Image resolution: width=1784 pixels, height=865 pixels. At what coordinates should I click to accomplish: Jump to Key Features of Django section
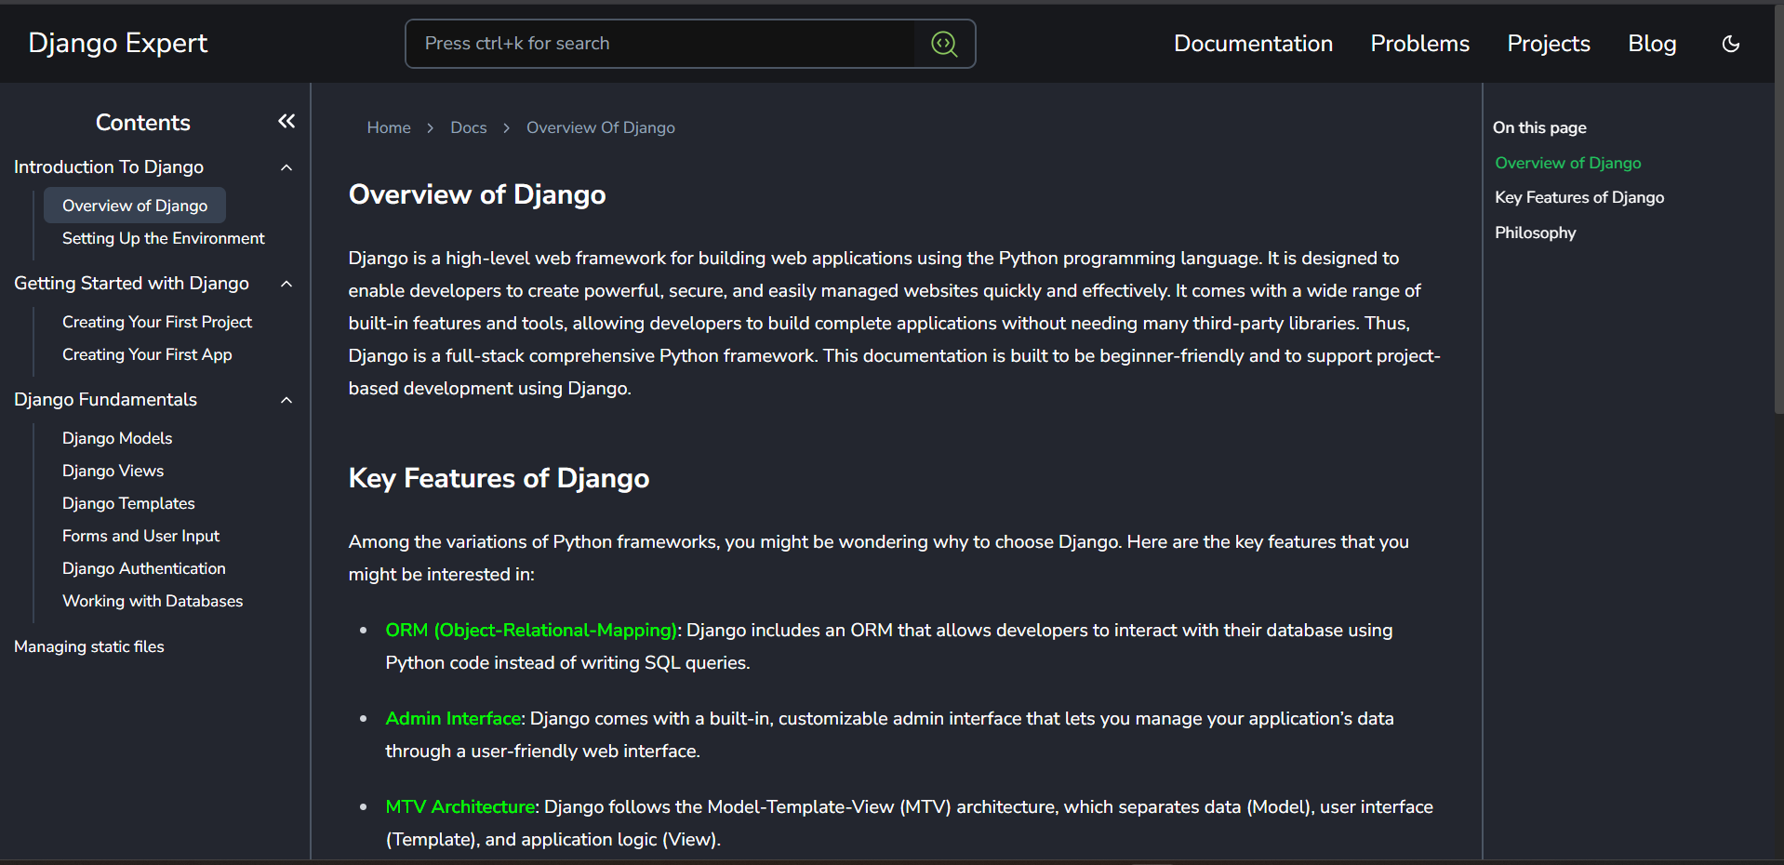point(1578,197)
